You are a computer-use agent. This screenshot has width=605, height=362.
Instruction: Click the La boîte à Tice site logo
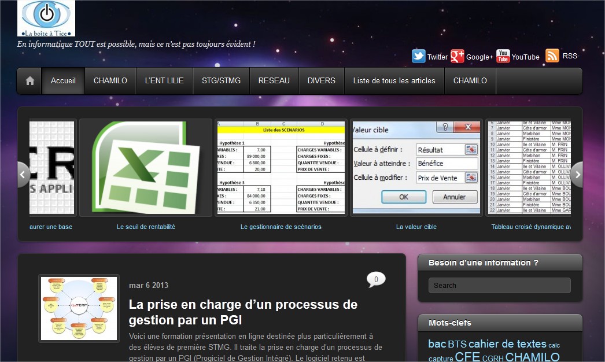click(46, 18)
